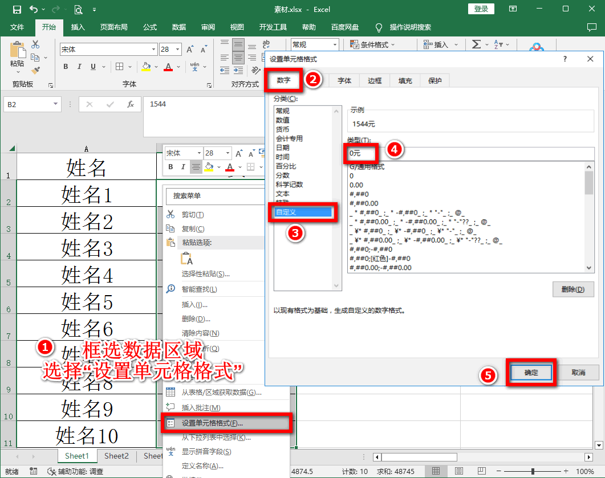Image resolution: width=605 pixels, height=478 pixels.
Task: Switch to the 开发工具 ribbon tab
Action: coord(273,27)
